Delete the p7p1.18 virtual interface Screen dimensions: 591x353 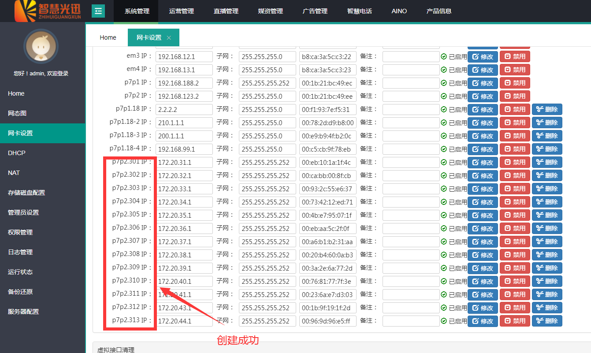click(547, 110)
